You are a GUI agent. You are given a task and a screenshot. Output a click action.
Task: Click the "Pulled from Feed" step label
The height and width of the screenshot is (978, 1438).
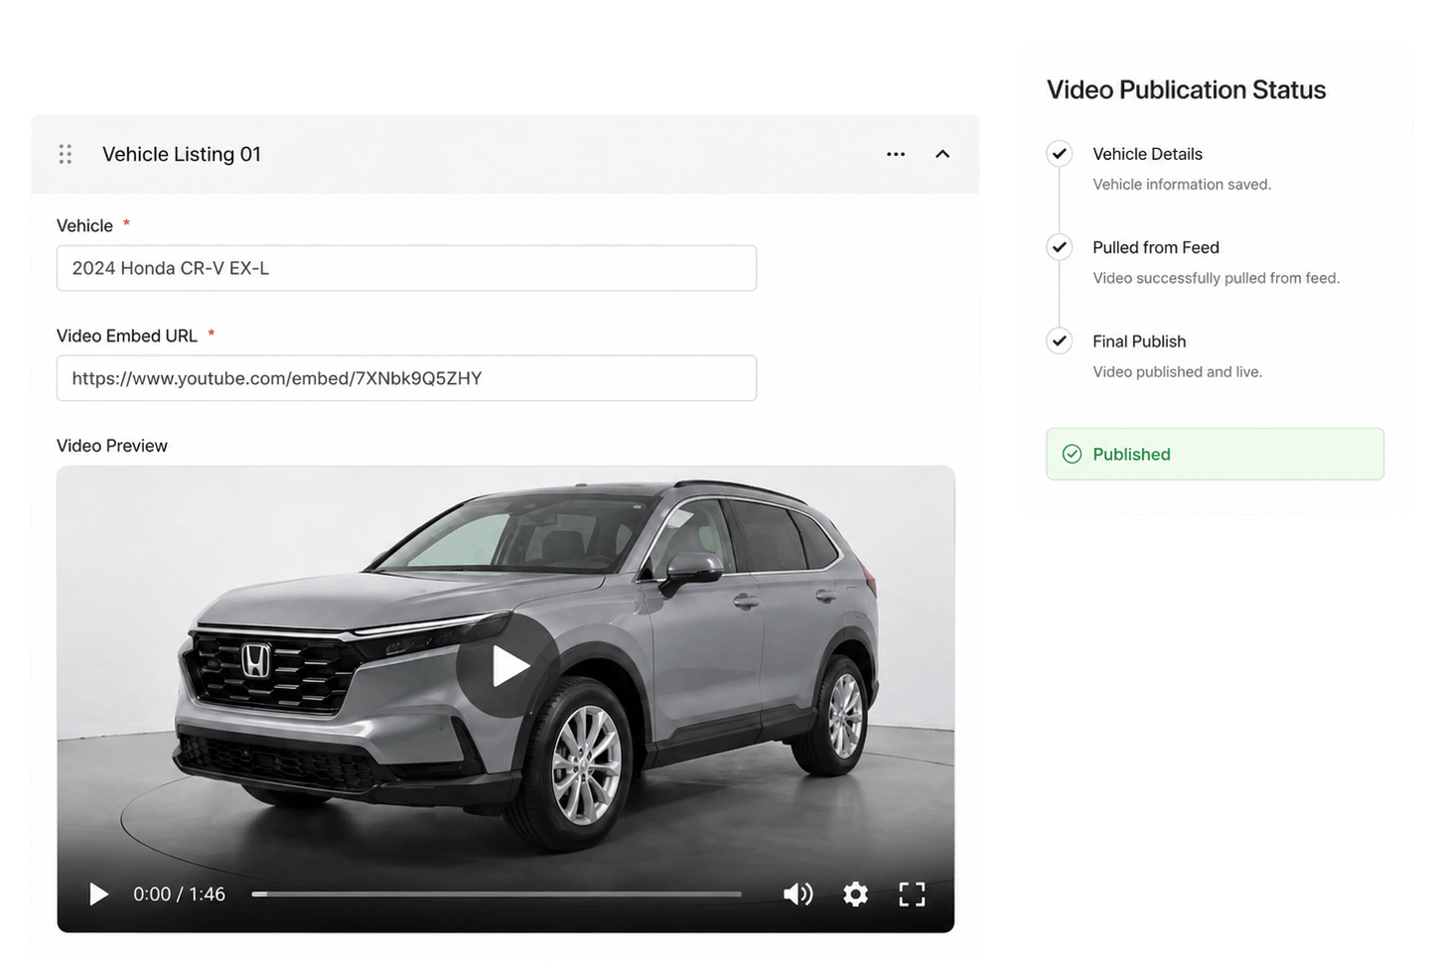[x=1156, y=247]
